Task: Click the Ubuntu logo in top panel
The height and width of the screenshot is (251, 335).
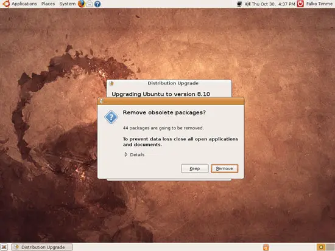Action: [6, 4]
